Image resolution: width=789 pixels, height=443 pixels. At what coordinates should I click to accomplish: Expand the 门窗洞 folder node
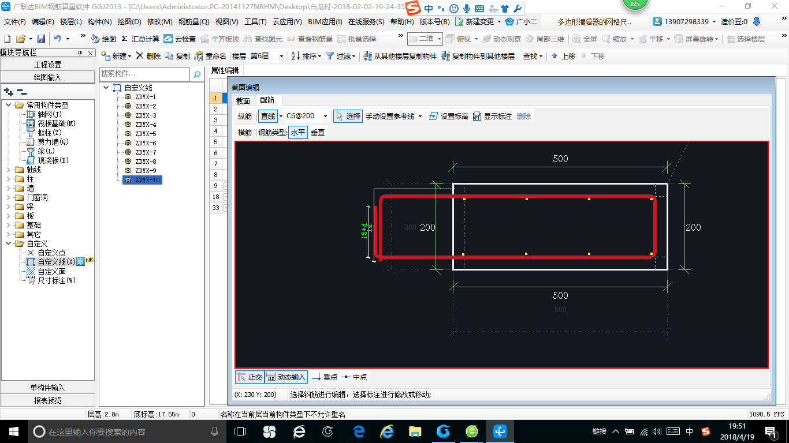(9, 197)
